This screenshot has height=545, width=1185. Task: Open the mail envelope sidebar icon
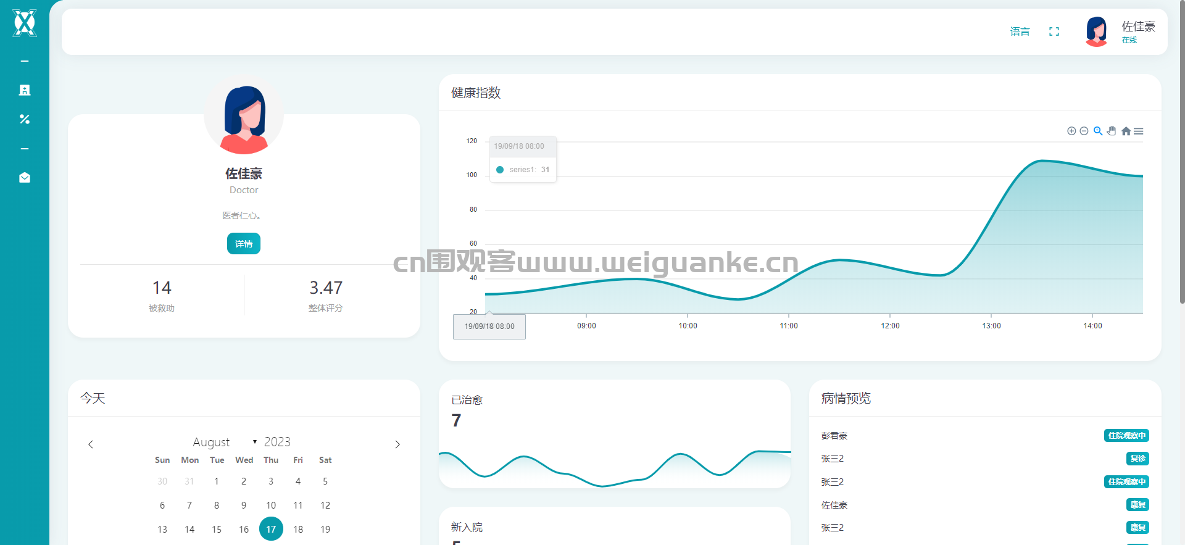pos(25,178)
